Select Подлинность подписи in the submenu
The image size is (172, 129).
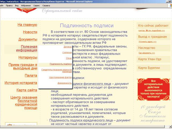(61, 64)
